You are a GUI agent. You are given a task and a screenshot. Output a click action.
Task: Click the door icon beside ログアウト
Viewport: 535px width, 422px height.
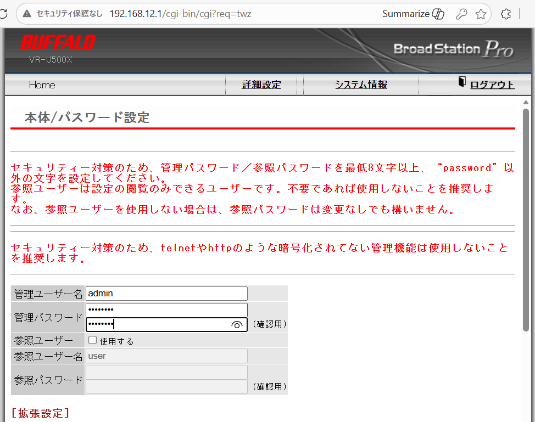tap(462, 82)
